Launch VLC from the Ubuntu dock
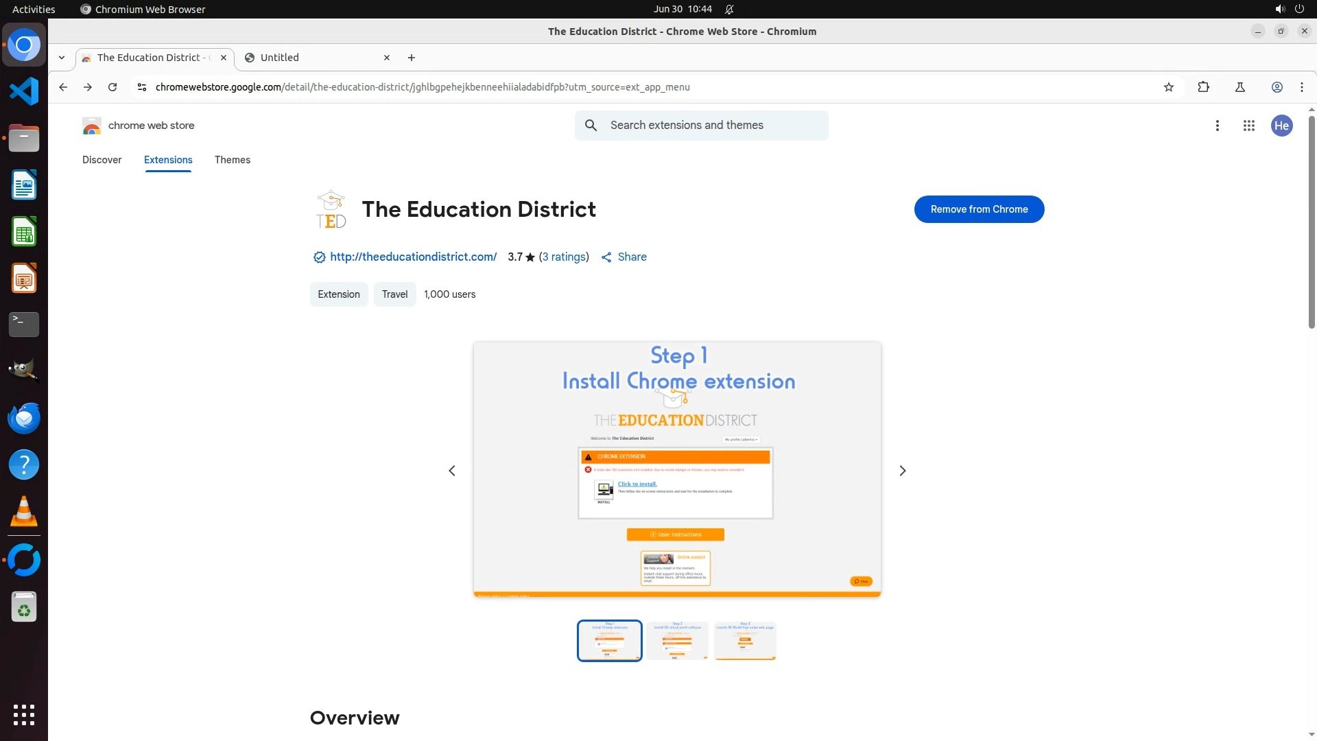 pos(24,512)
